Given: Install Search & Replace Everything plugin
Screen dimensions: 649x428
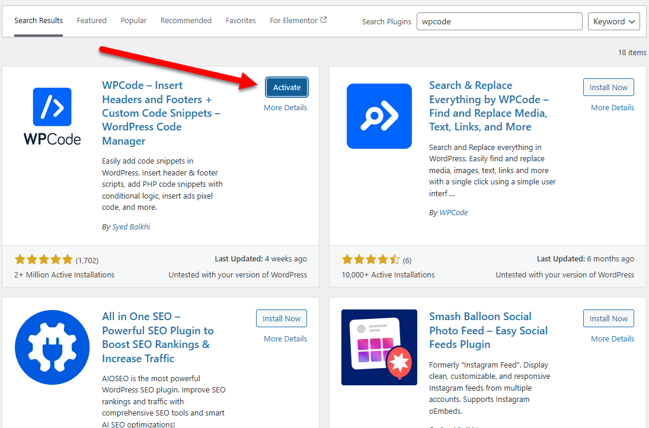Looking at the screenshot, I should click(609, 87).
